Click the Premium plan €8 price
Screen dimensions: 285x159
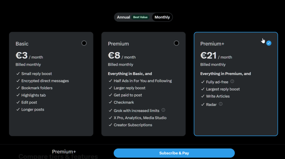114,56
